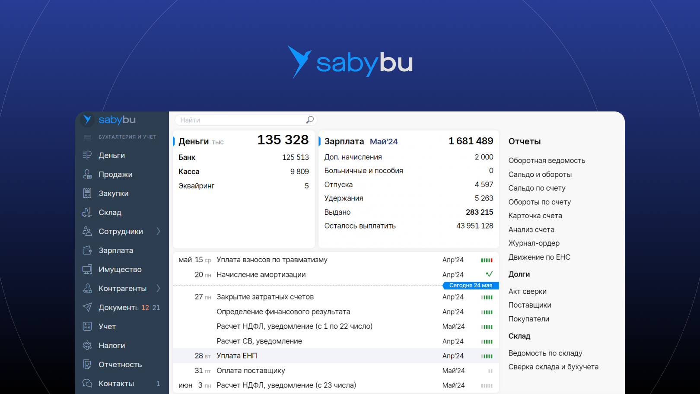
Task: Open the Движение по ЕНС report
Action: [x=539, y=257]
